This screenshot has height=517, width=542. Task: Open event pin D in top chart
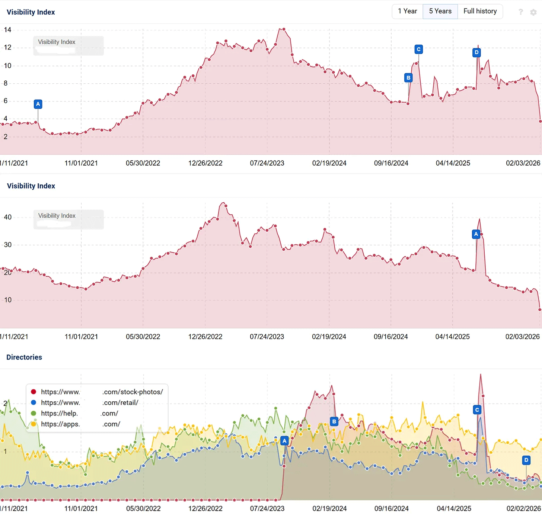click(x=476, y=52)
